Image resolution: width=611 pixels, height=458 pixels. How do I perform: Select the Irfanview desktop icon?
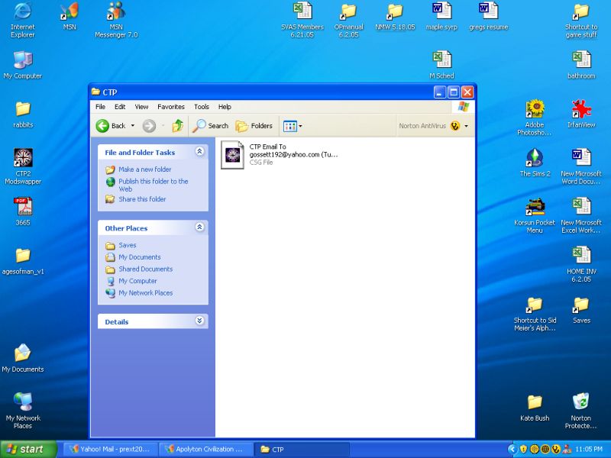pos(581,109)
